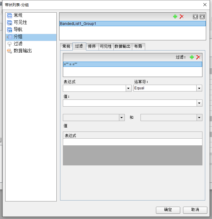Close the 带状列表-分组 dialog
212x219 pixels.
pos(205,5)
